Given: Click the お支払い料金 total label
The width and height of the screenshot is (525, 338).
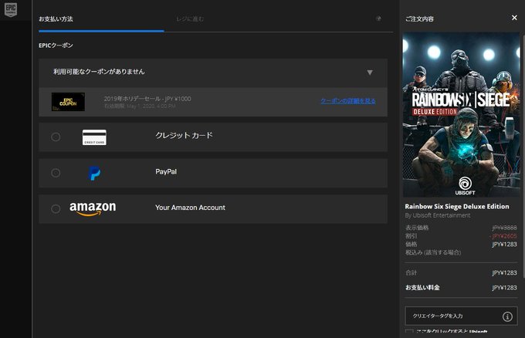Looking at the screenshot, I should pos(422,288).
